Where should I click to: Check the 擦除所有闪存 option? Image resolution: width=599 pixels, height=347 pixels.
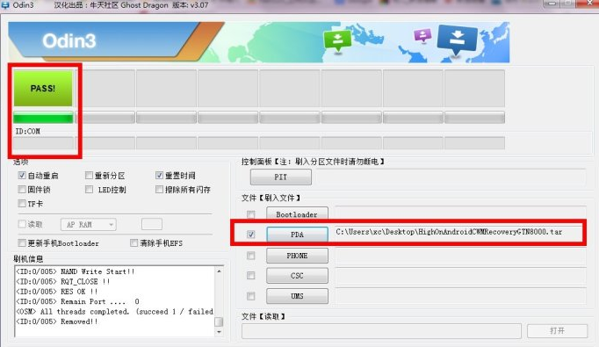pos(159,190)
